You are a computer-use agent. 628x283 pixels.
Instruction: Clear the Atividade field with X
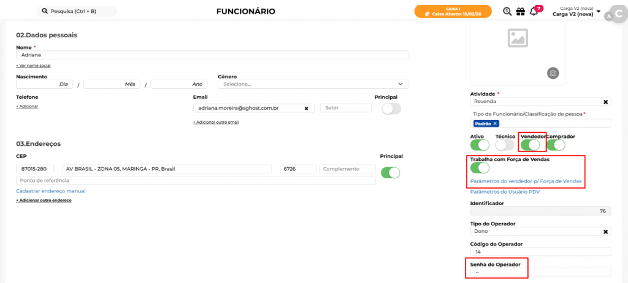point(605,102)
